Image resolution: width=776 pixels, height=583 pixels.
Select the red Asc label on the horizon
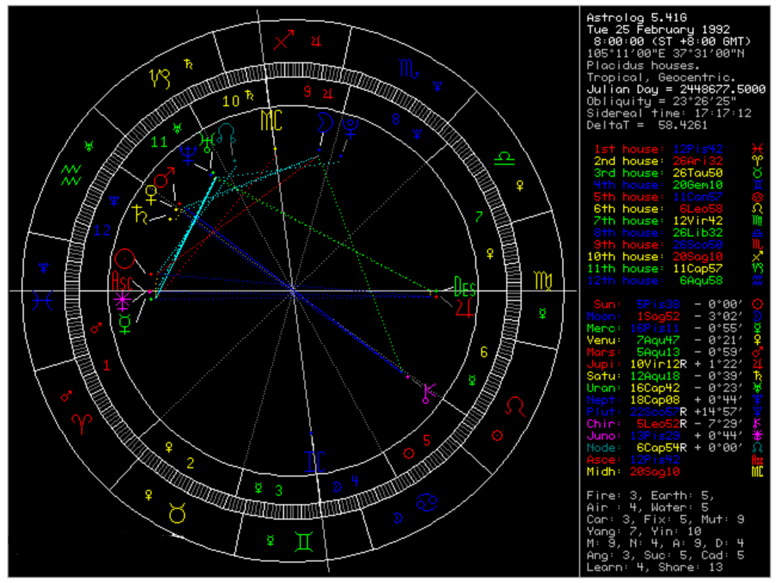pos(121,281)
